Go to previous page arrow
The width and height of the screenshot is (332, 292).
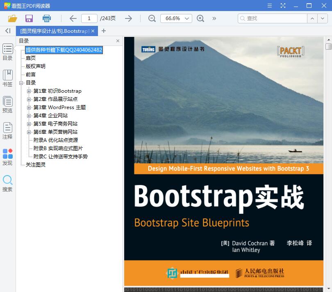(73, 18)
